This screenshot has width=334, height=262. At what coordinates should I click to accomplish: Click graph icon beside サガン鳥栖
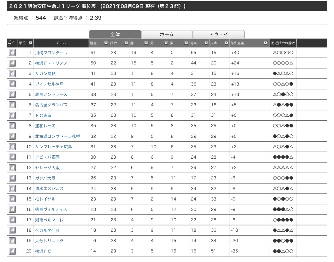(x=12, y=74)
